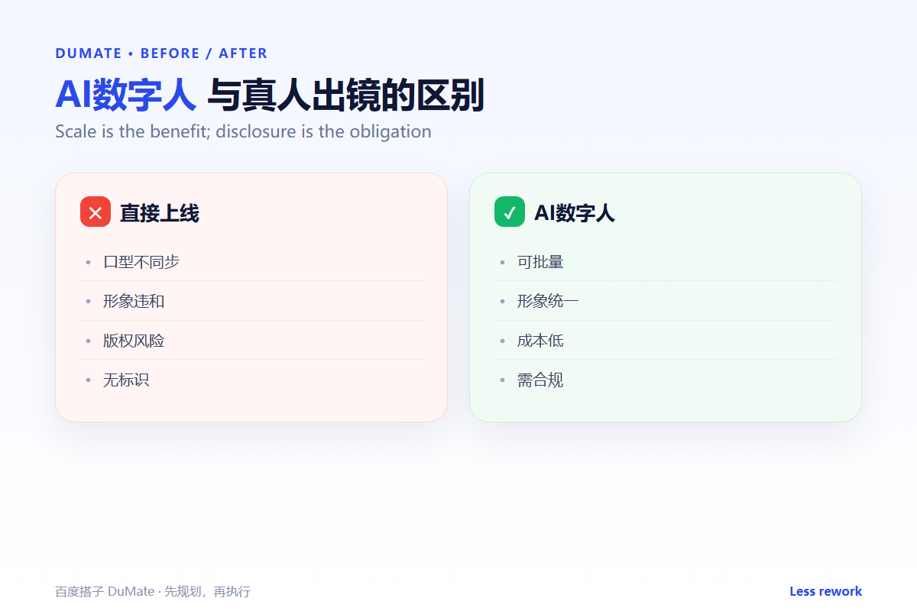Select the '口型不同步' list item

(x=251, y=262)
